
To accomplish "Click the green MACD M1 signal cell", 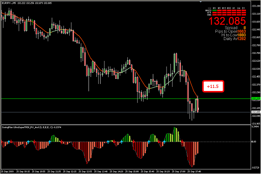I will (215, 10).
